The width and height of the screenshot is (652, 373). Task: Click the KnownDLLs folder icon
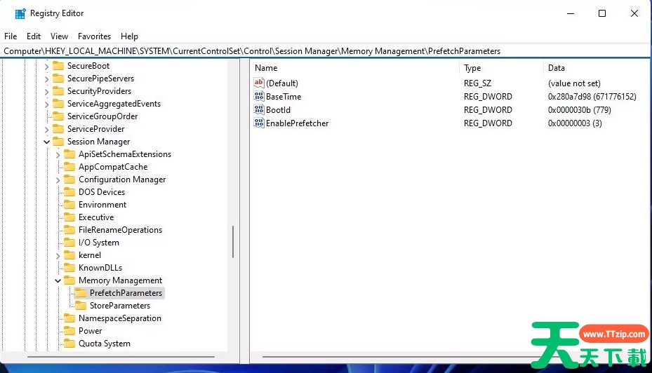[x=69, y=268]
